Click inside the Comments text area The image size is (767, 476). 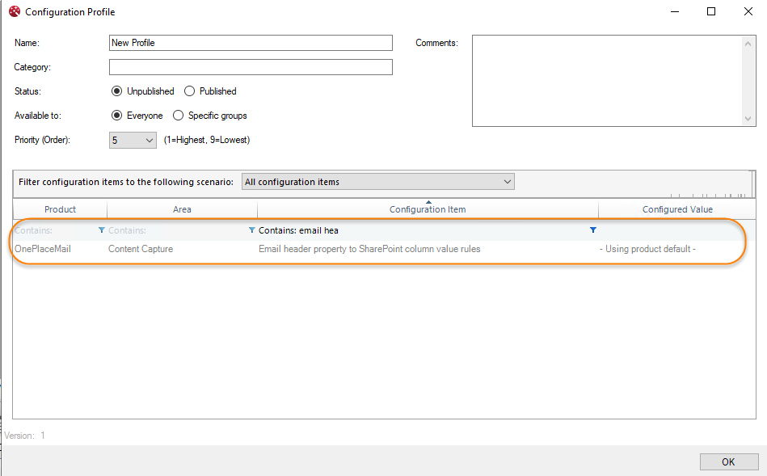click(x=606, y=80)
